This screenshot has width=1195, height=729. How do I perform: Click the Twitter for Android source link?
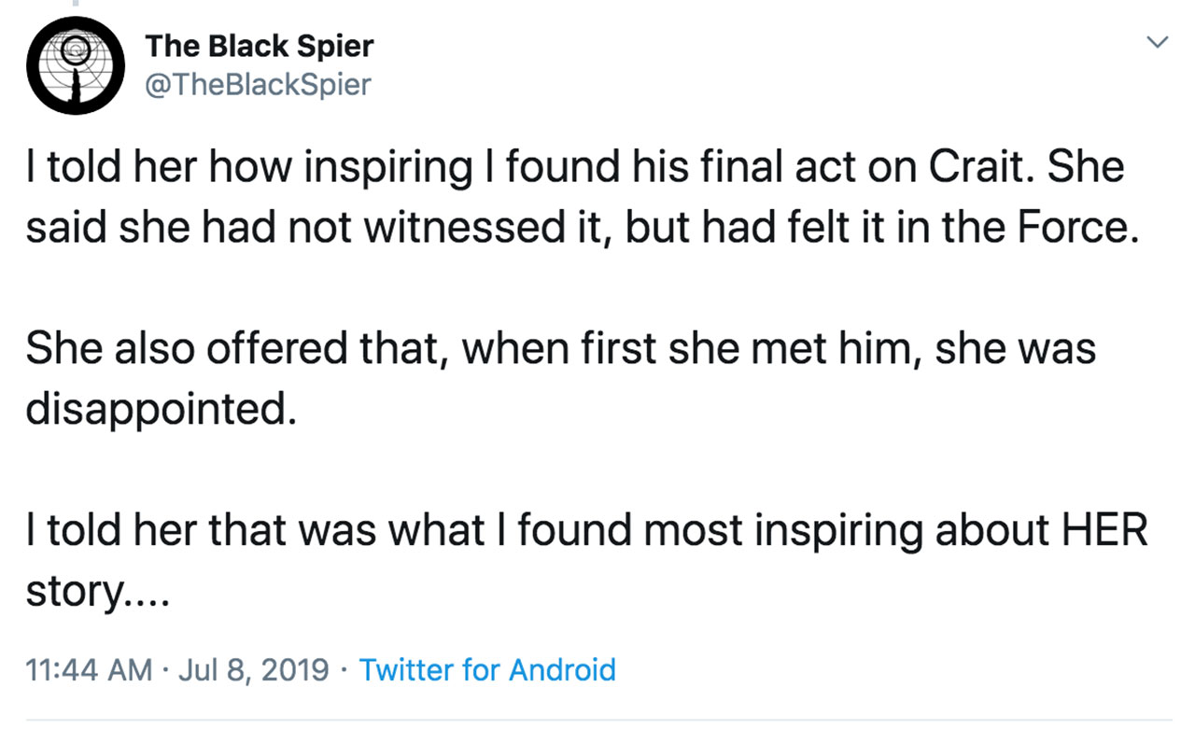point(487,669)
